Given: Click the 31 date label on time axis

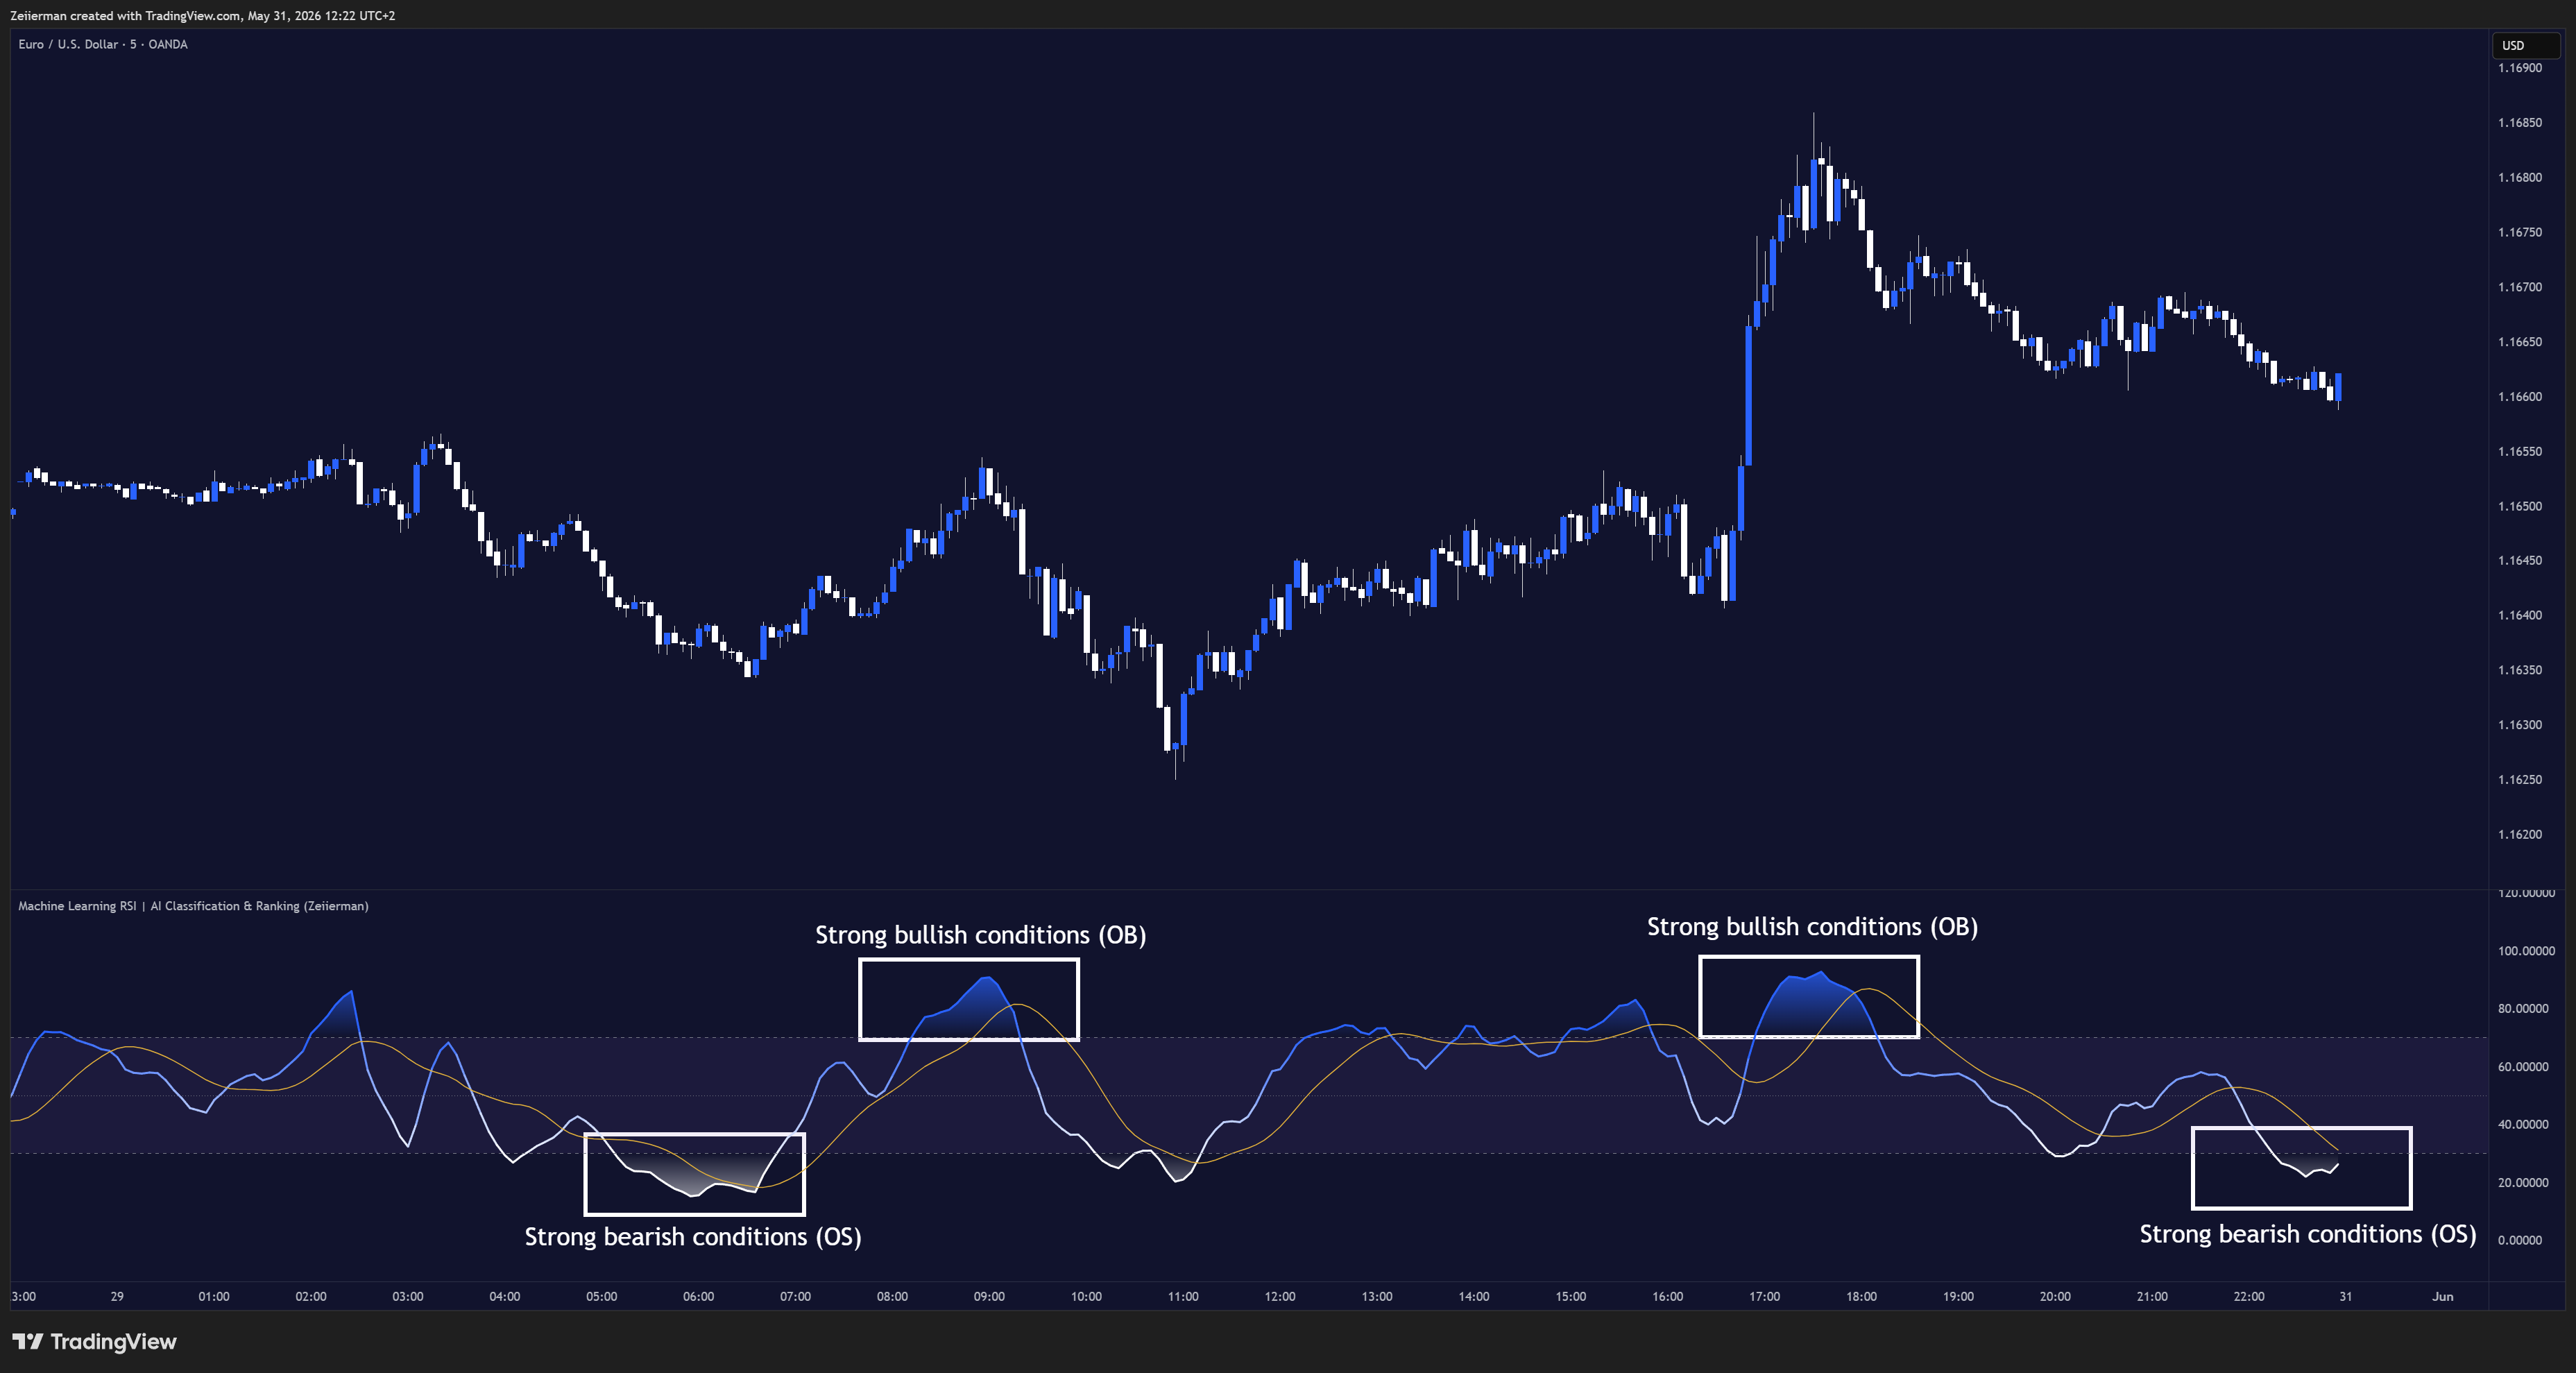Looking at the screenshot, I should click(x=2346, y=1297).
